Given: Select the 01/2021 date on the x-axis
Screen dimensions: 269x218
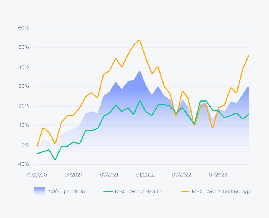Looking at the screenshot, I should tap(73, 175).
